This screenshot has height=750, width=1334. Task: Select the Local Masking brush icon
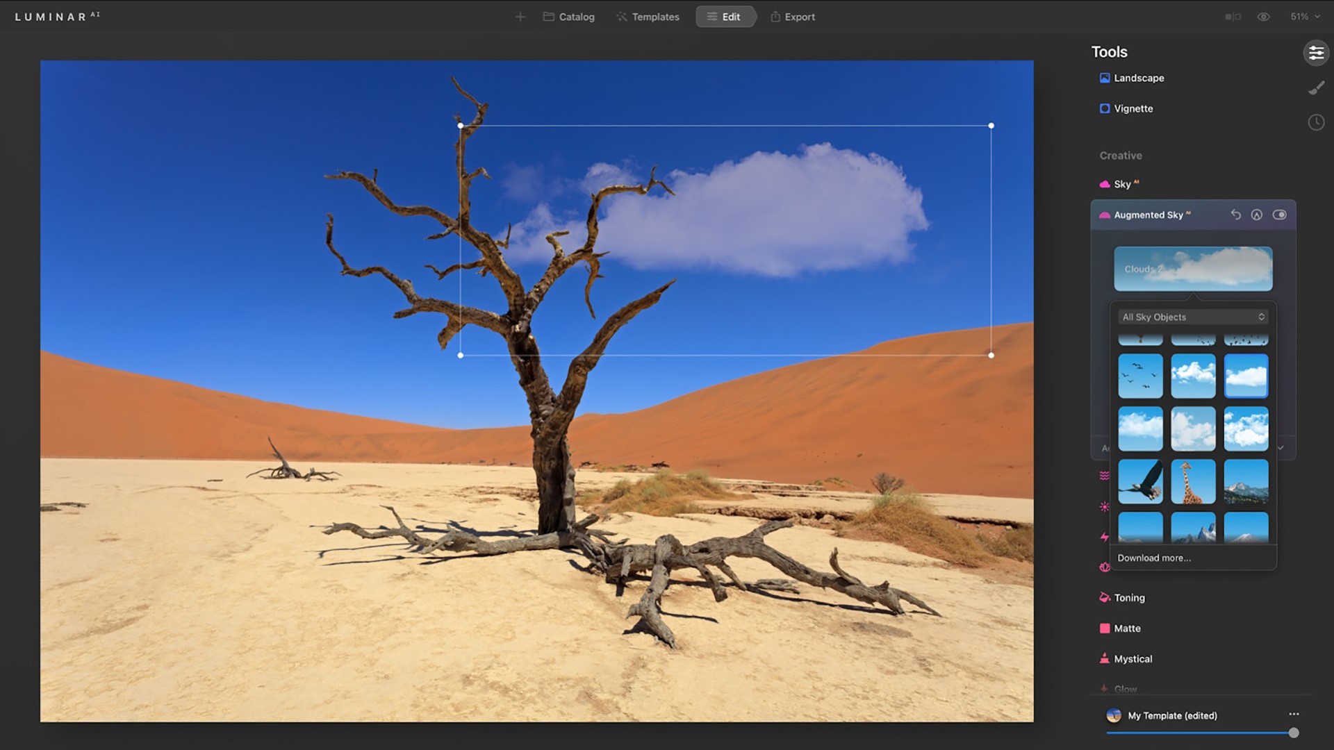1316,88
